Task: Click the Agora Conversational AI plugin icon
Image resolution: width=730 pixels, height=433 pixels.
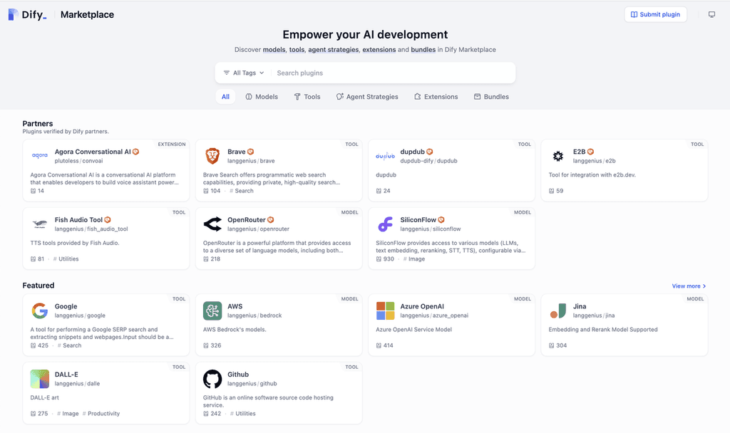Action: pyautogui.click(x=39, y=155)
